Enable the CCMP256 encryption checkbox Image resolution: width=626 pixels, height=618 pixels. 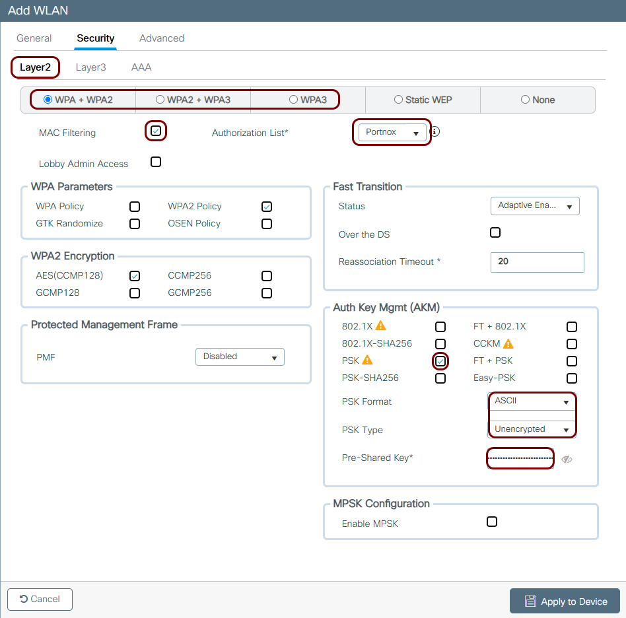(x=267, y=276)
